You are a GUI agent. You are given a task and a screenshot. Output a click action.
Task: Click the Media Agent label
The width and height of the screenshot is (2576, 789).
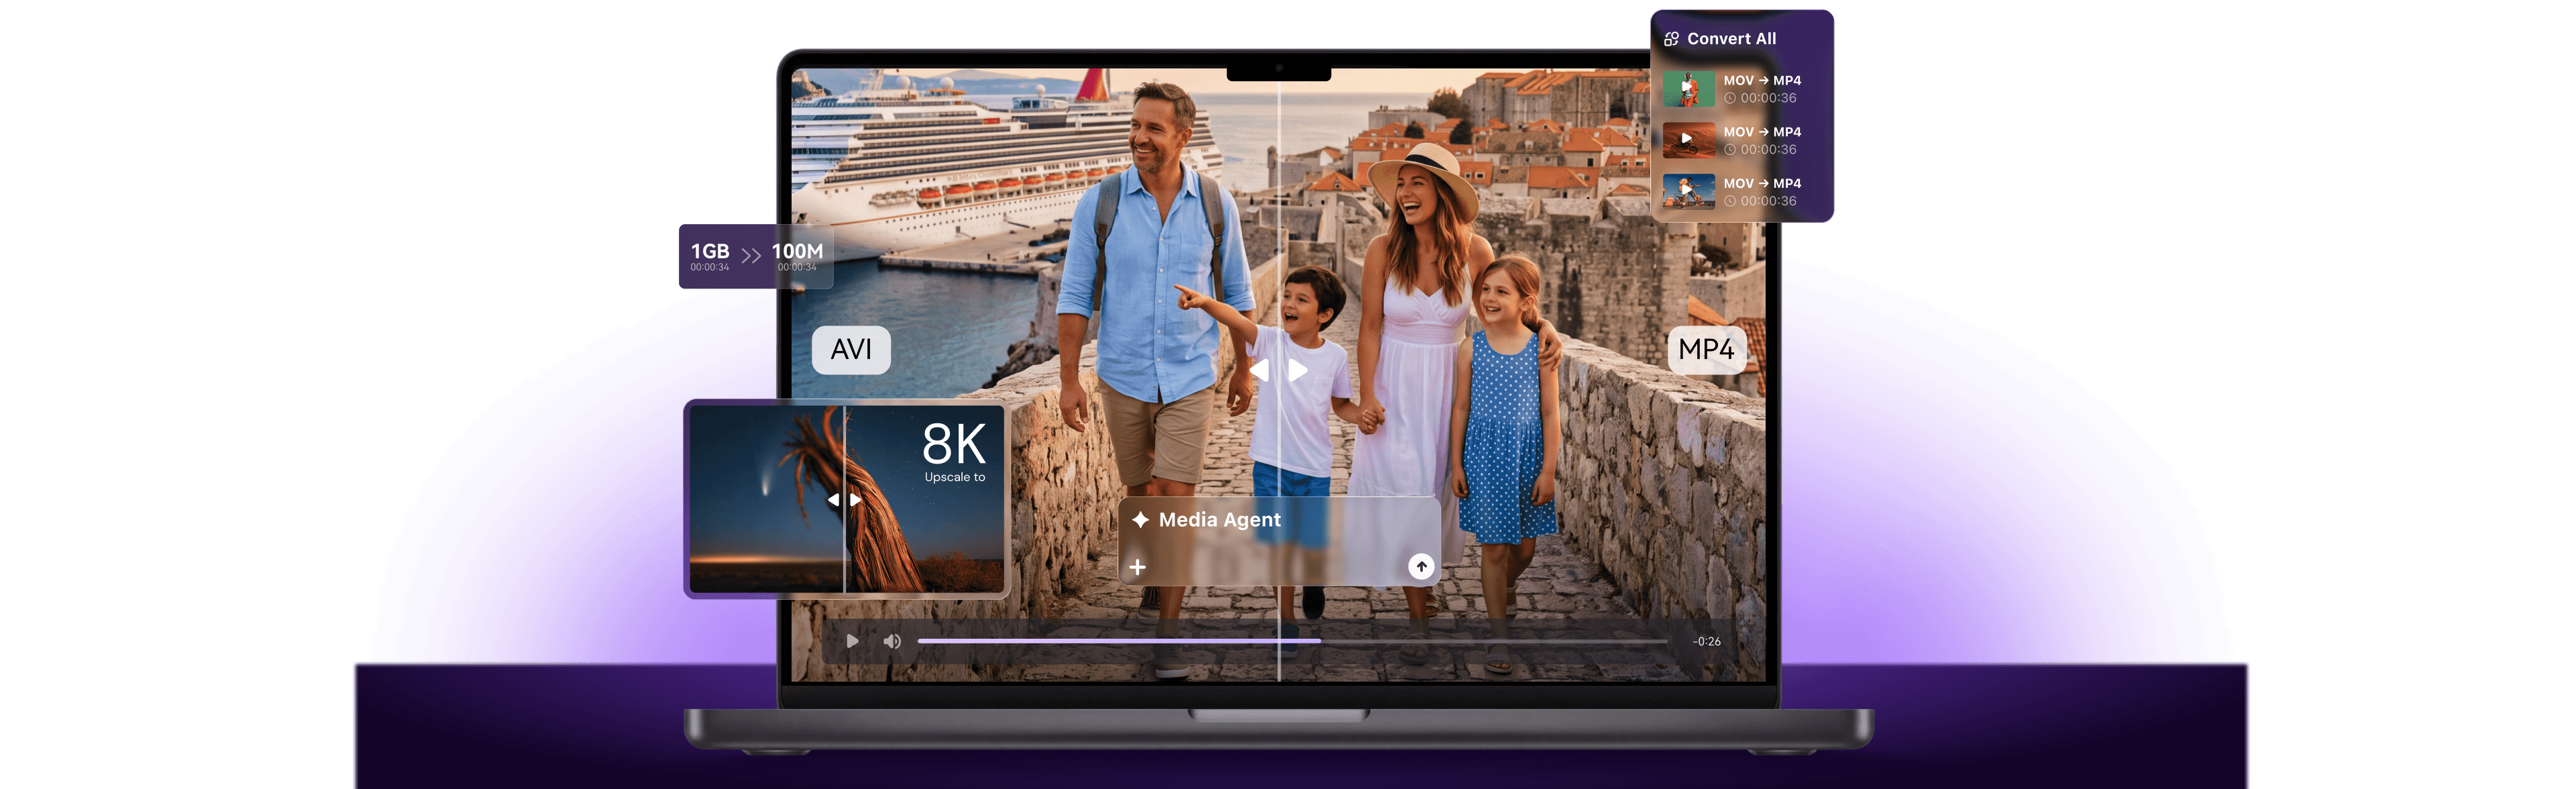[x=1219, y=519]
